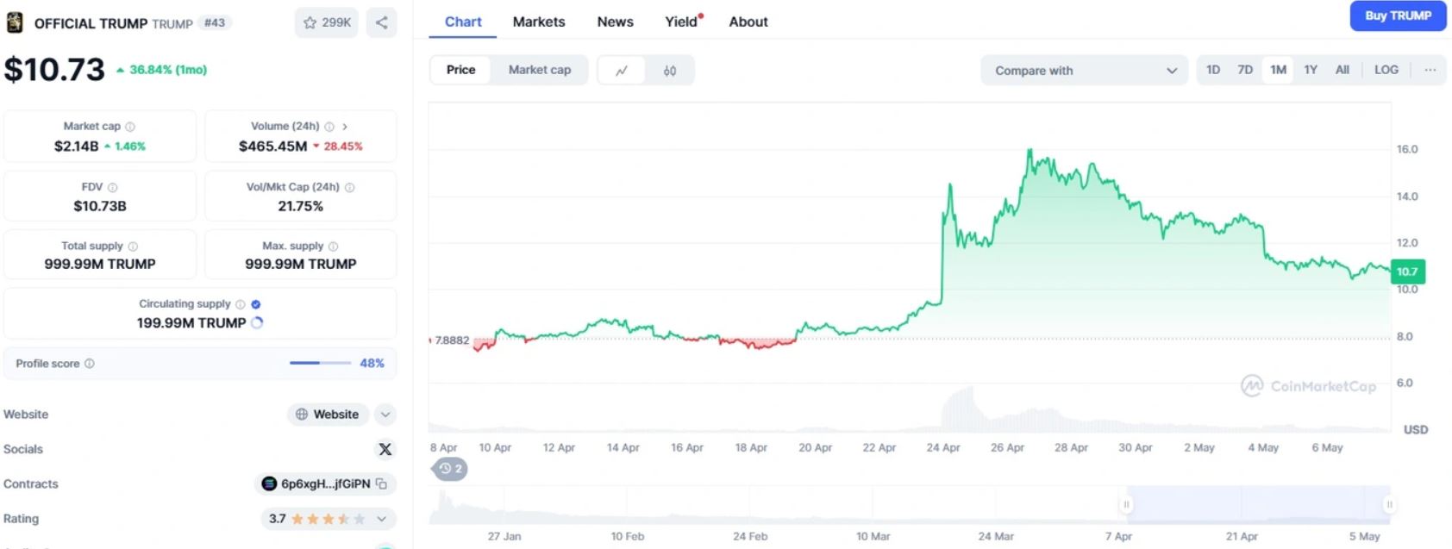Select Market cap chart toggle
1452x549 pixels.
click(x=540, y=70)
